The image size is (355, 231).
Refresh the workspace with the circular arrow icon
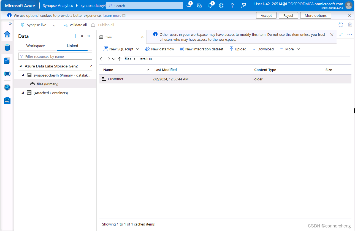341,25
